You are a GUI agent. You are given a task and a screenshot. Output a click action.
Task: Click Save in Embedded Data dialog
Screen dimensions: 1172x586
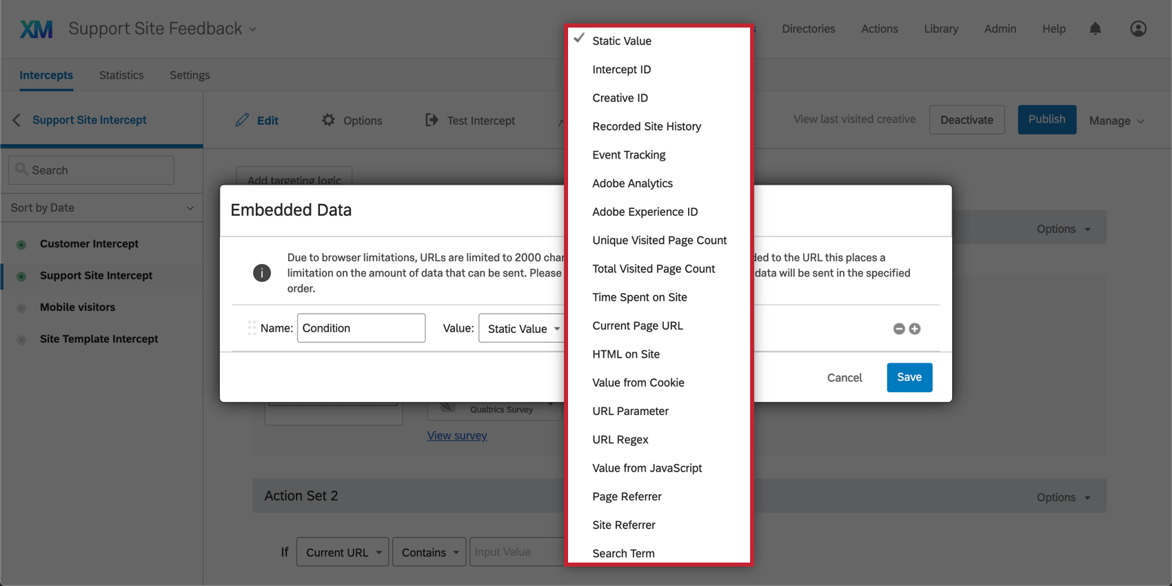click(909, 377)
